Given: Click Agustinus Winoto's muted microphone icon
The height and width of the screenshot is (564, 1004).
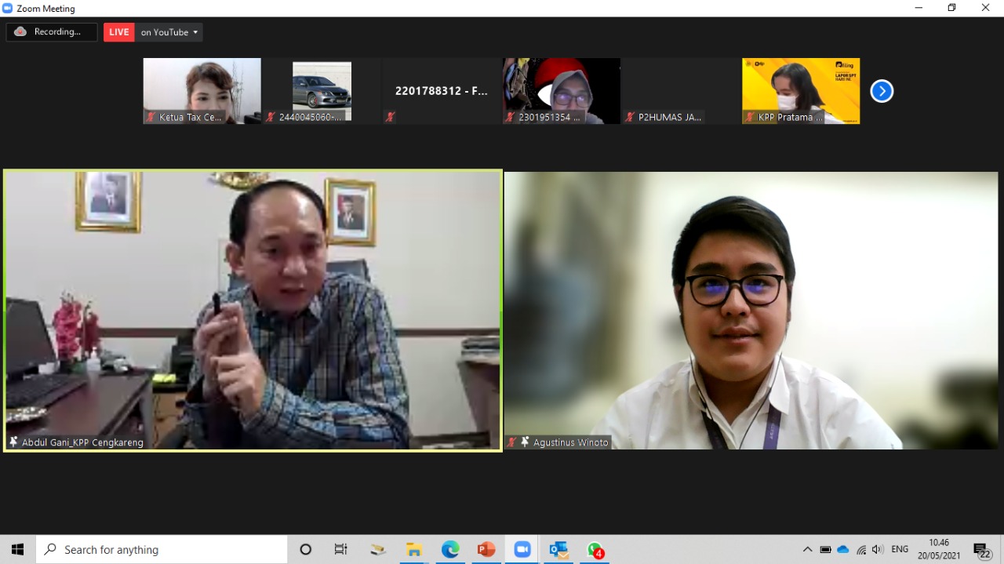Looking at the screenshot, I should (512, 442).
